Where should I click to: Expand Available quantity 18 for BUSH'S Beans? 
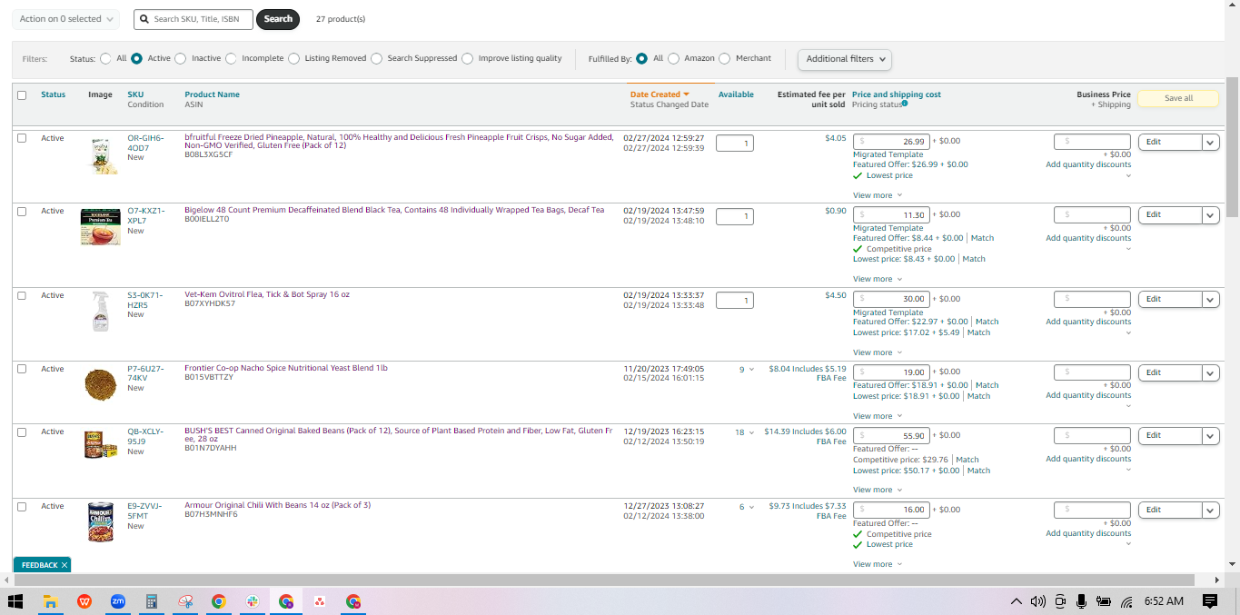[x=744, y=432]
